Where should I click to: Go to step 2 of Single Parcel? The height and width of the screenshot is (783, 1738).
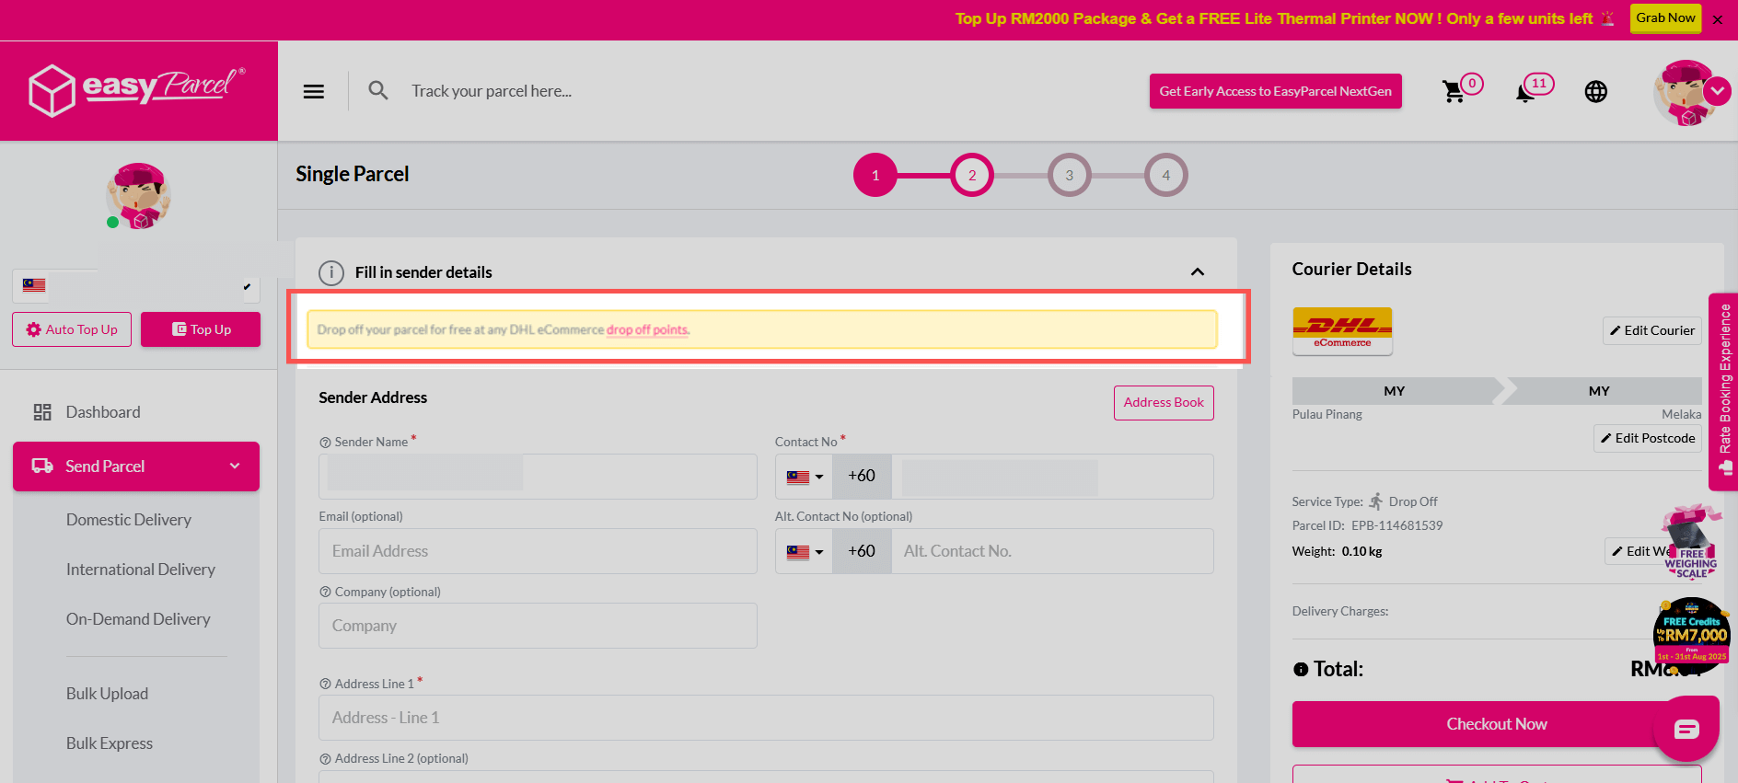tap(972, 175)
